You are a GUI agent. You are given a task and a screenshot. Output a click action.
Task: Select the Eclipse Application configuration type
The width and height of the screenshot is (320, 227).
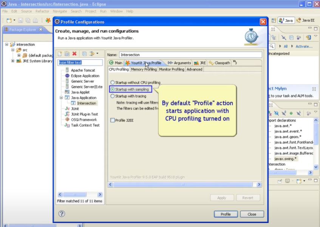click(85, 76)
